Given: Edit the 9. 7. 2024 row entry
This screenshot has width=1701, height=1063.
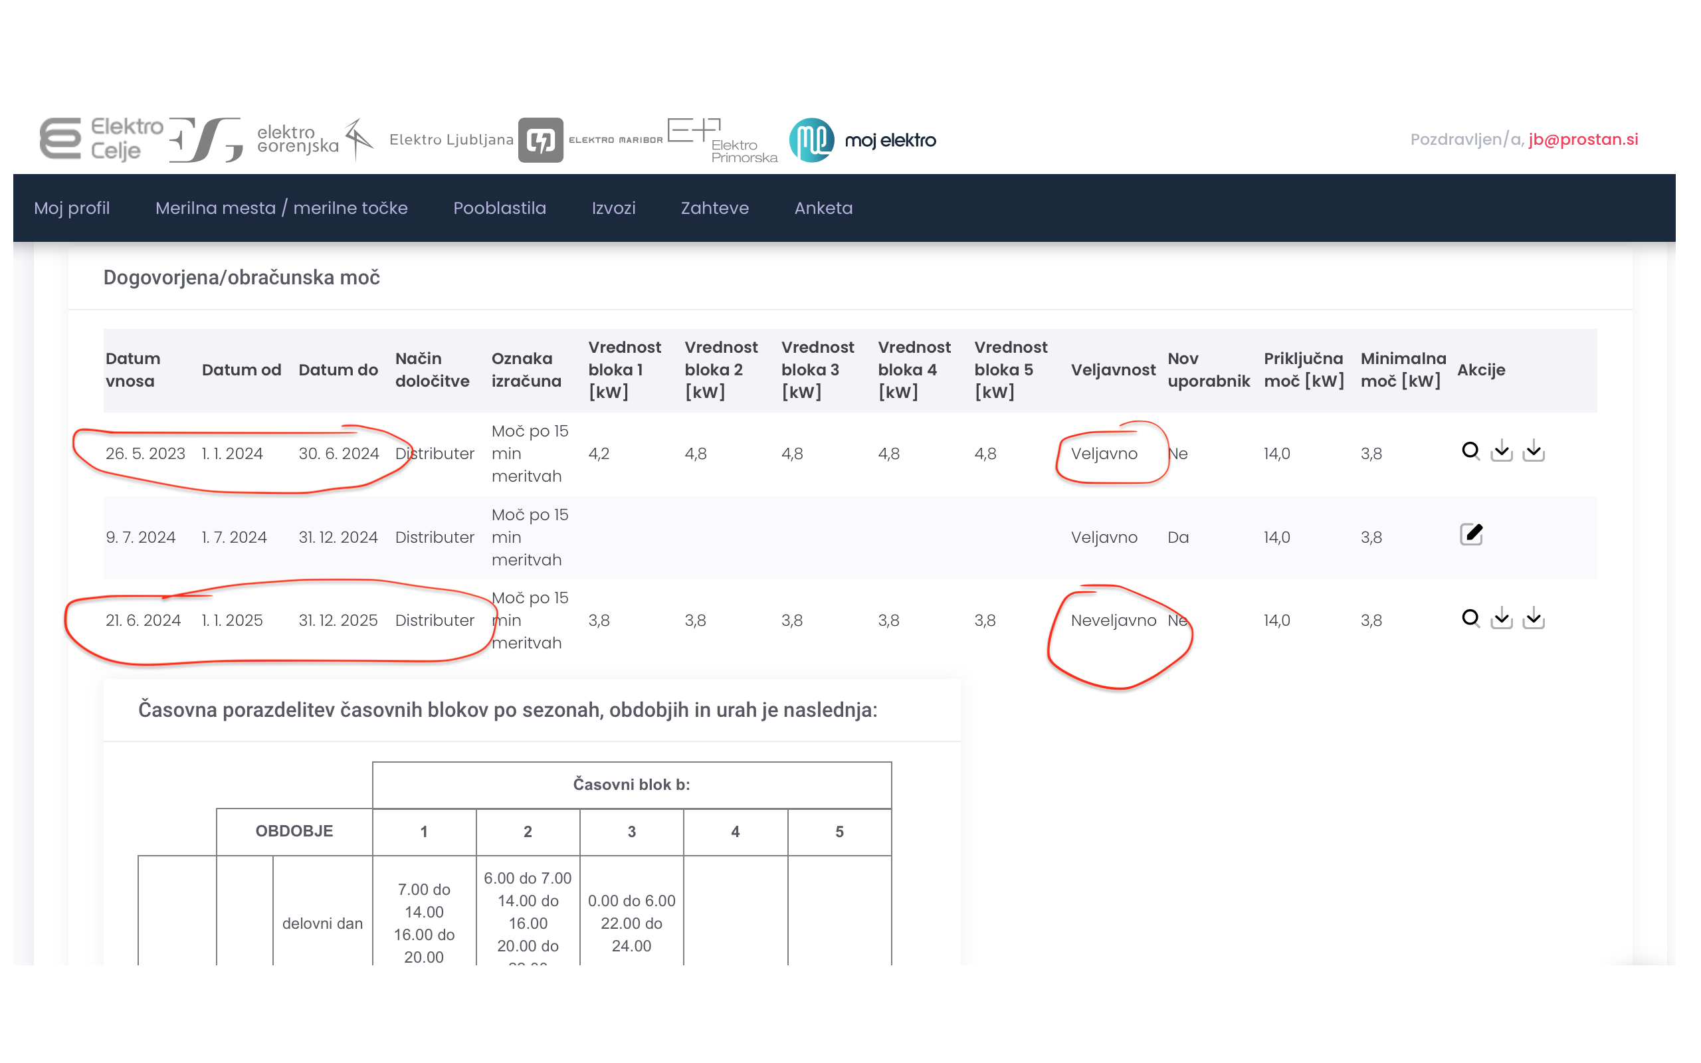Looking at the screenshot, I should point(1470,534).
